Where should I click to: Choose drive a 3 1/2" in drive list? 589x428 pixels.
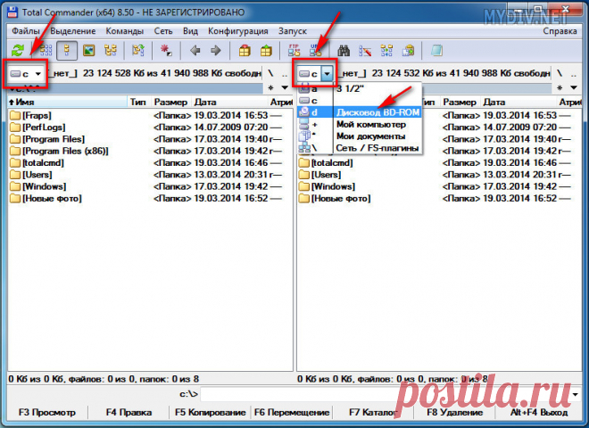point(360,89)
